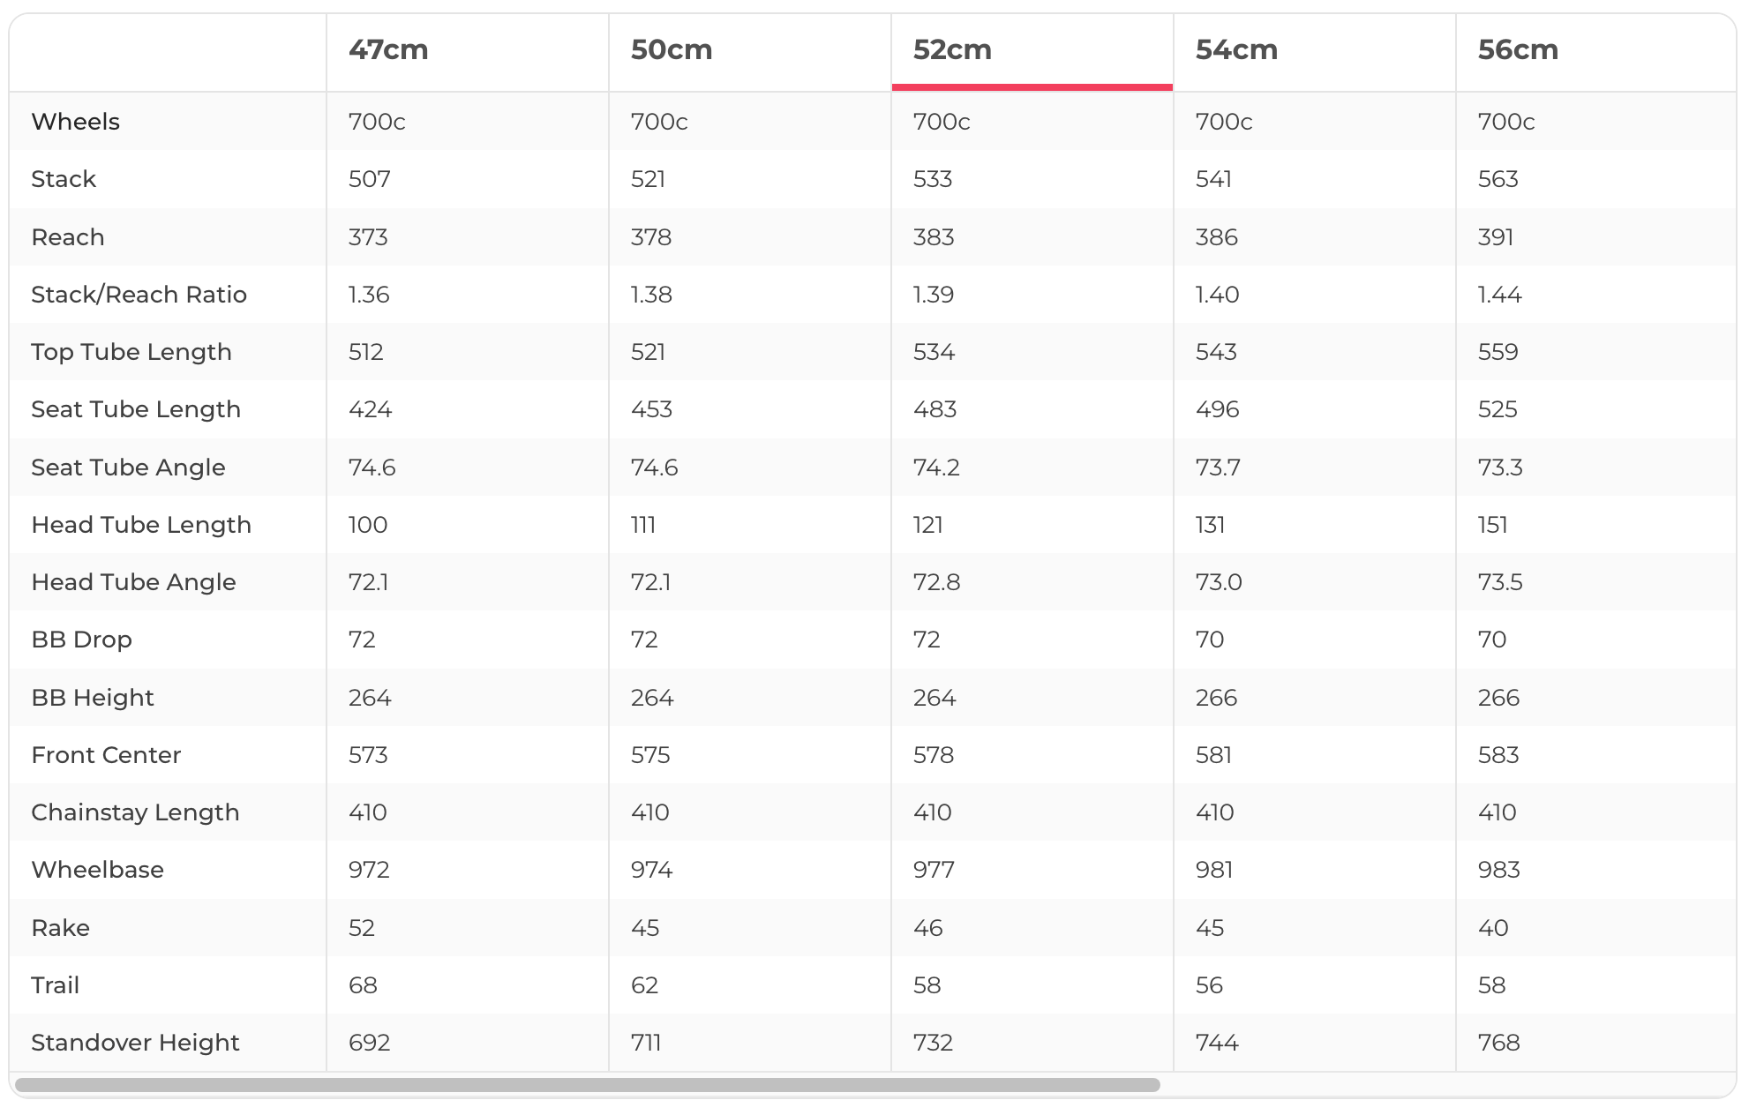
Task: Click the 54cm Trail value 56
Action: [1209, 985]
